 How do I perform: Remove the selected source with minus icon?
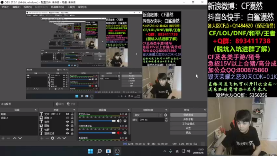point(47,138)
